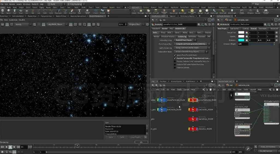This screenshot has width=280, height=154.
Task: Click the Emission Weight value field
Action: point(243,44)
